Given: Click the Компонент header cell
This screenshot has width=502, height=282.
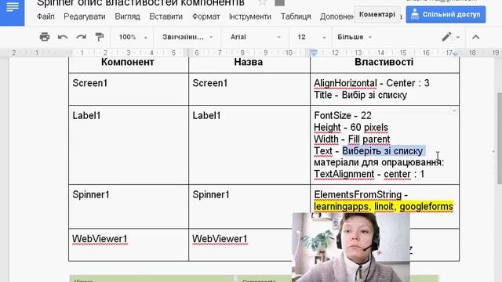Looking at the screenshot, I should [127, 62].
